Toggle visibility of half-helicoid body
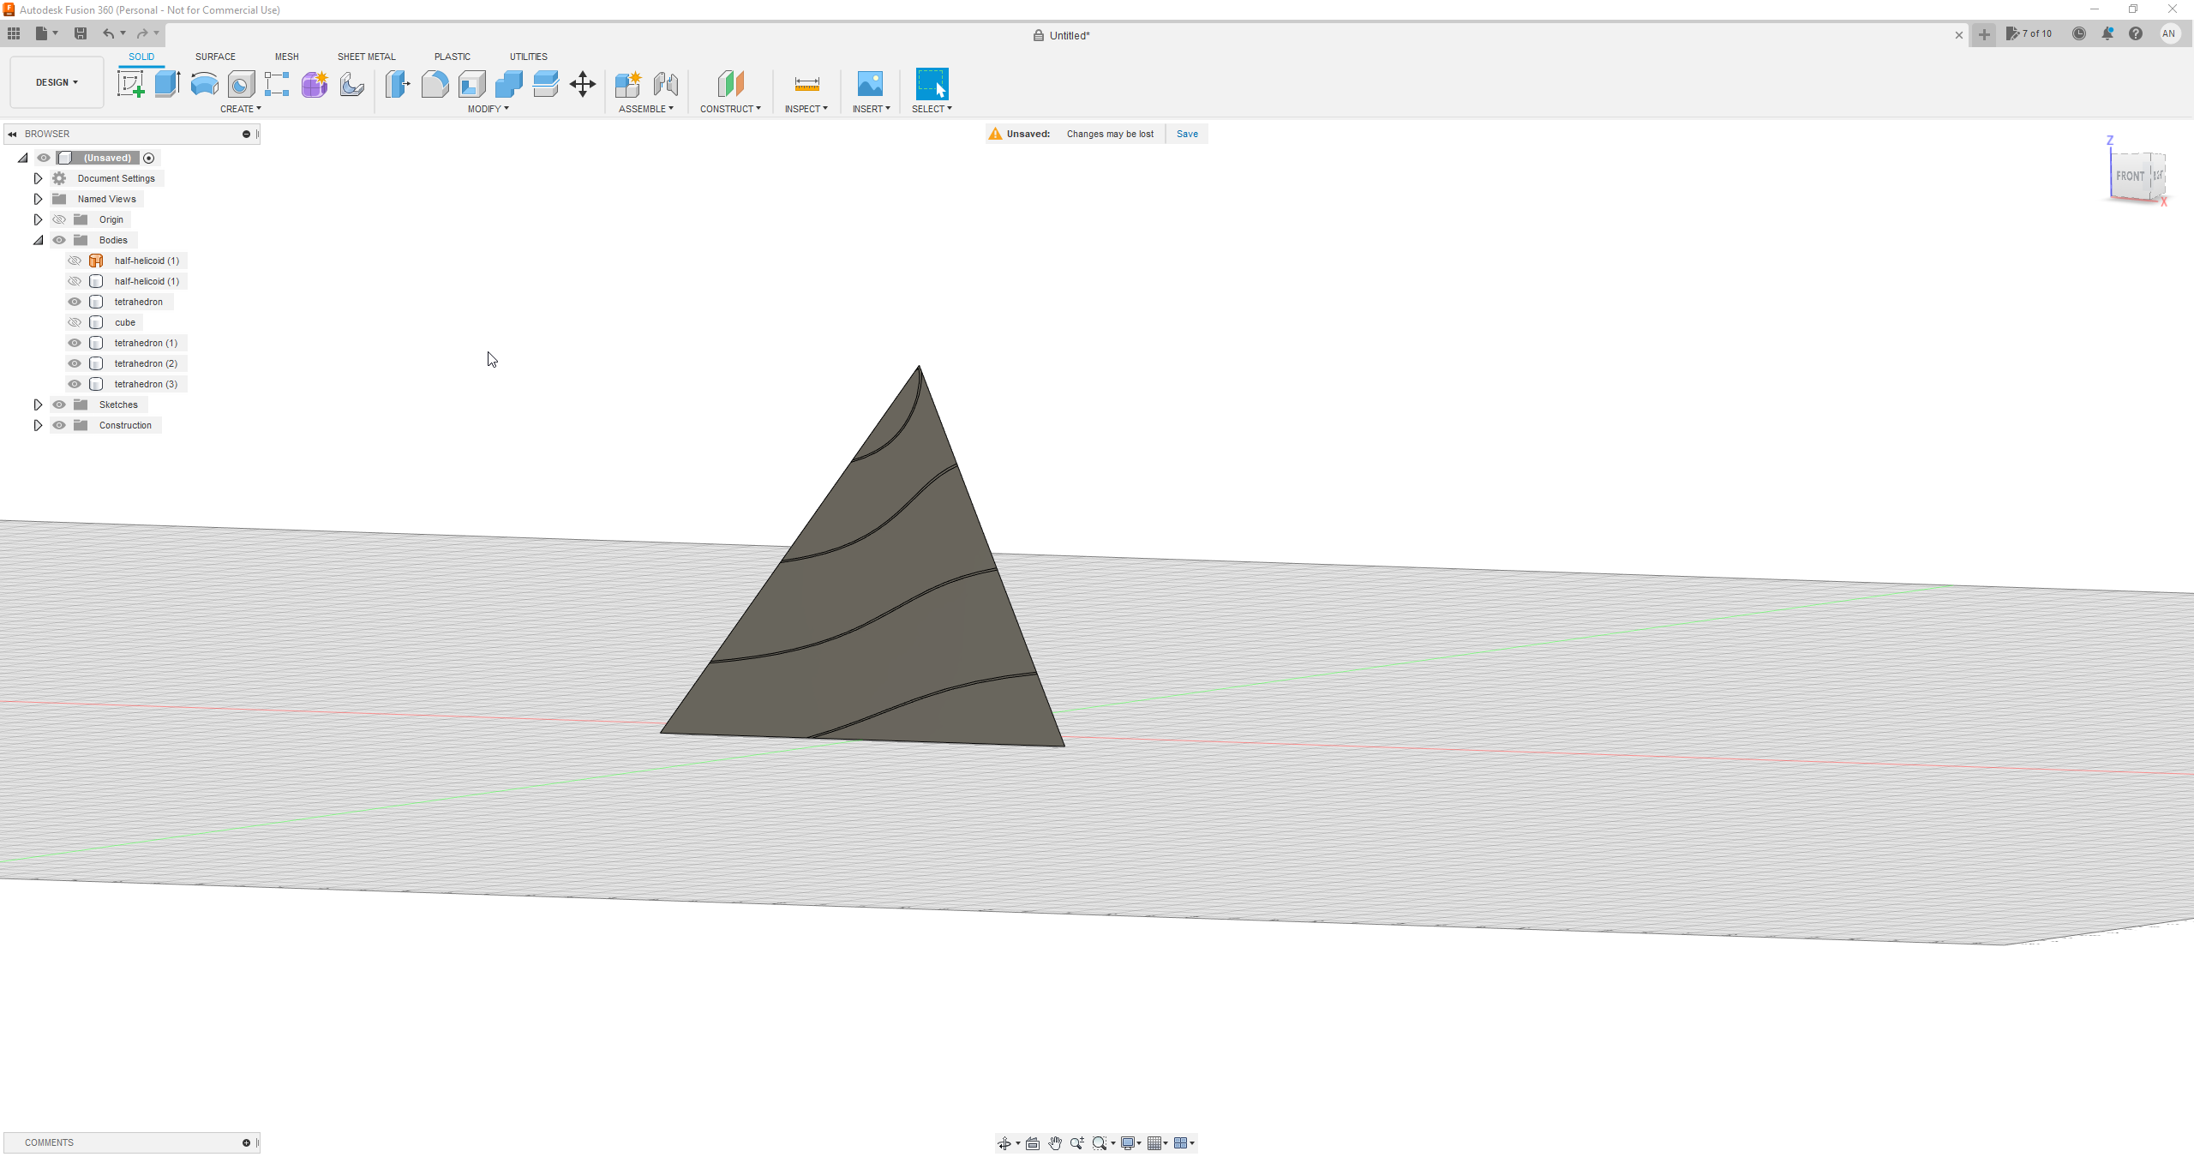Viewport: 2194px width, 1157px height. [74, 260]
